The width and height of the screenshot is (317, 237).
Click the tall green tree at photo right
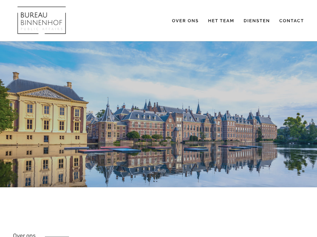coord(295,126)
